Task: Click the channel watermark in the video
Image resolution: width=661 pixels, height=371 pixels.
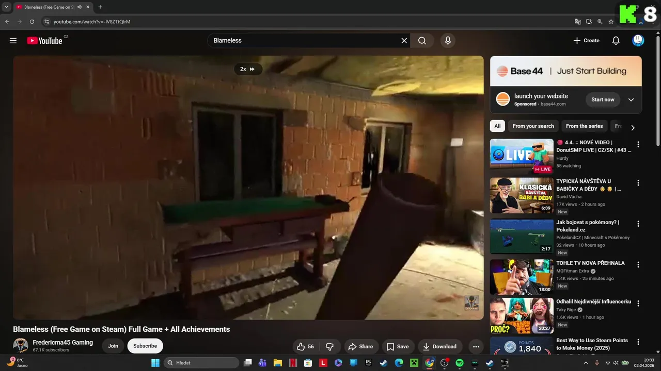Action: [471, 303]
